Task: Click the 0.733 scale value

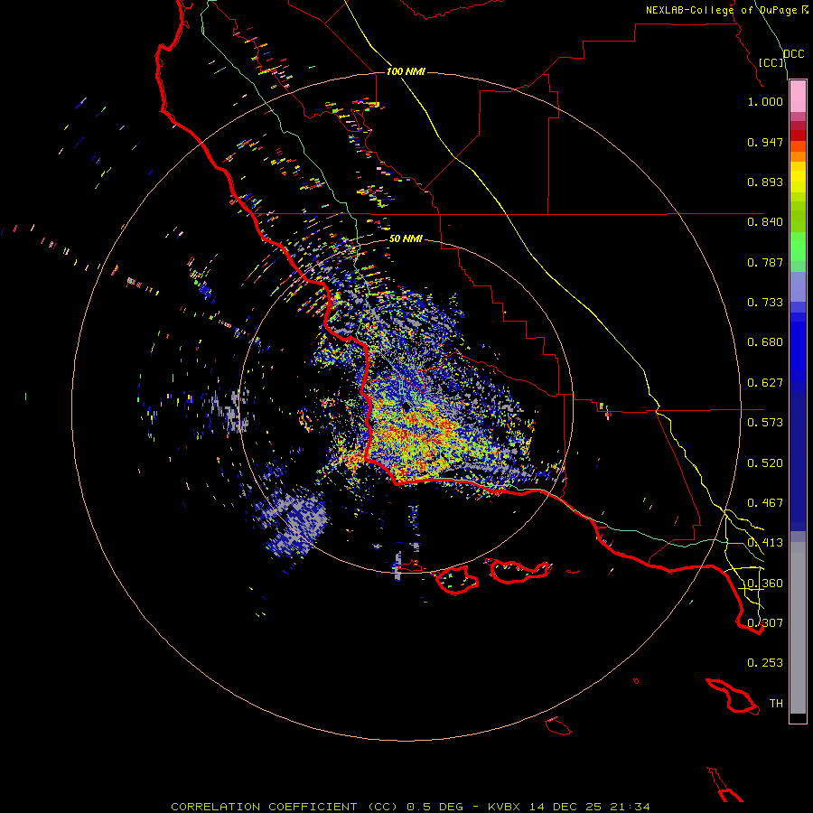Action: pyautogui.click(x=765, y=303)
